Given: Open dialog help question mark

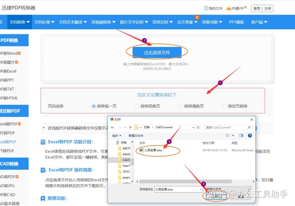Looking at the screenshot, I should tap(250, 136).
